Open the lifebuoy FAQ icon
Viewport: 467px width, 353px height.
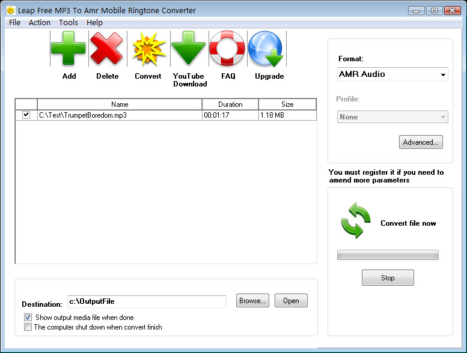[227, 48]
